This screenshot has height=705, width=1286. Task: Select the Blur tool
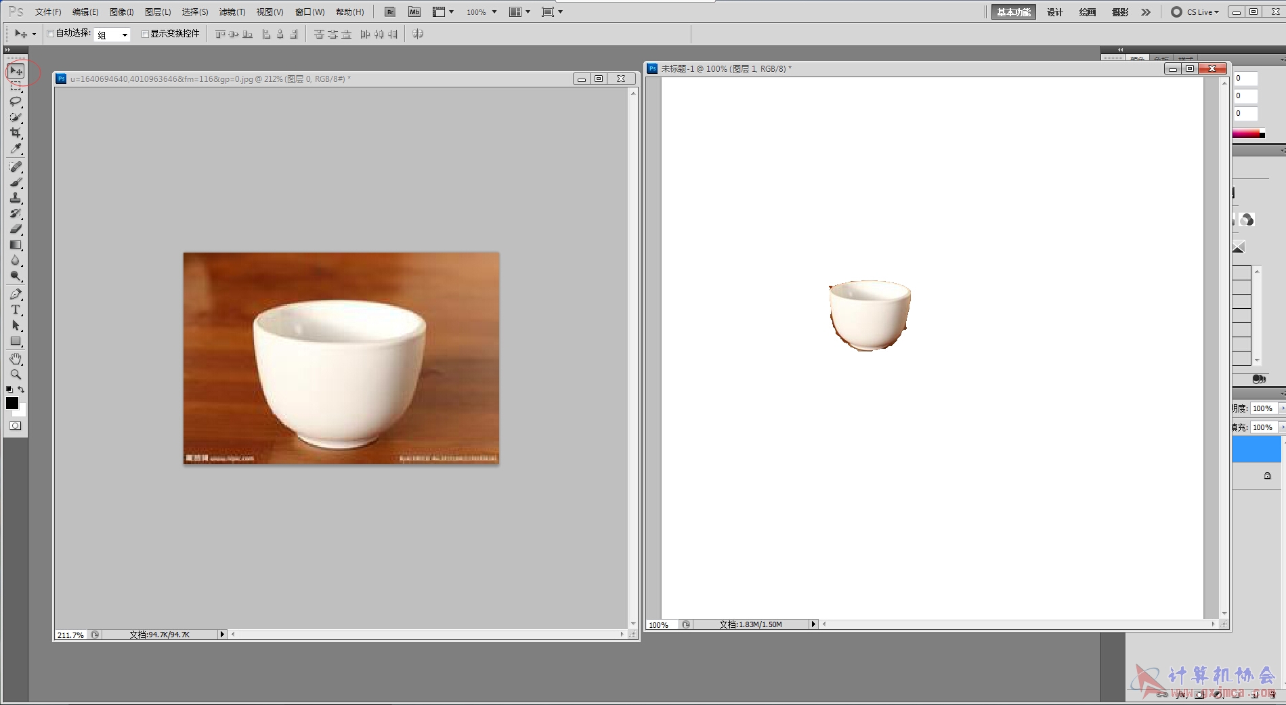click(16, 260)
